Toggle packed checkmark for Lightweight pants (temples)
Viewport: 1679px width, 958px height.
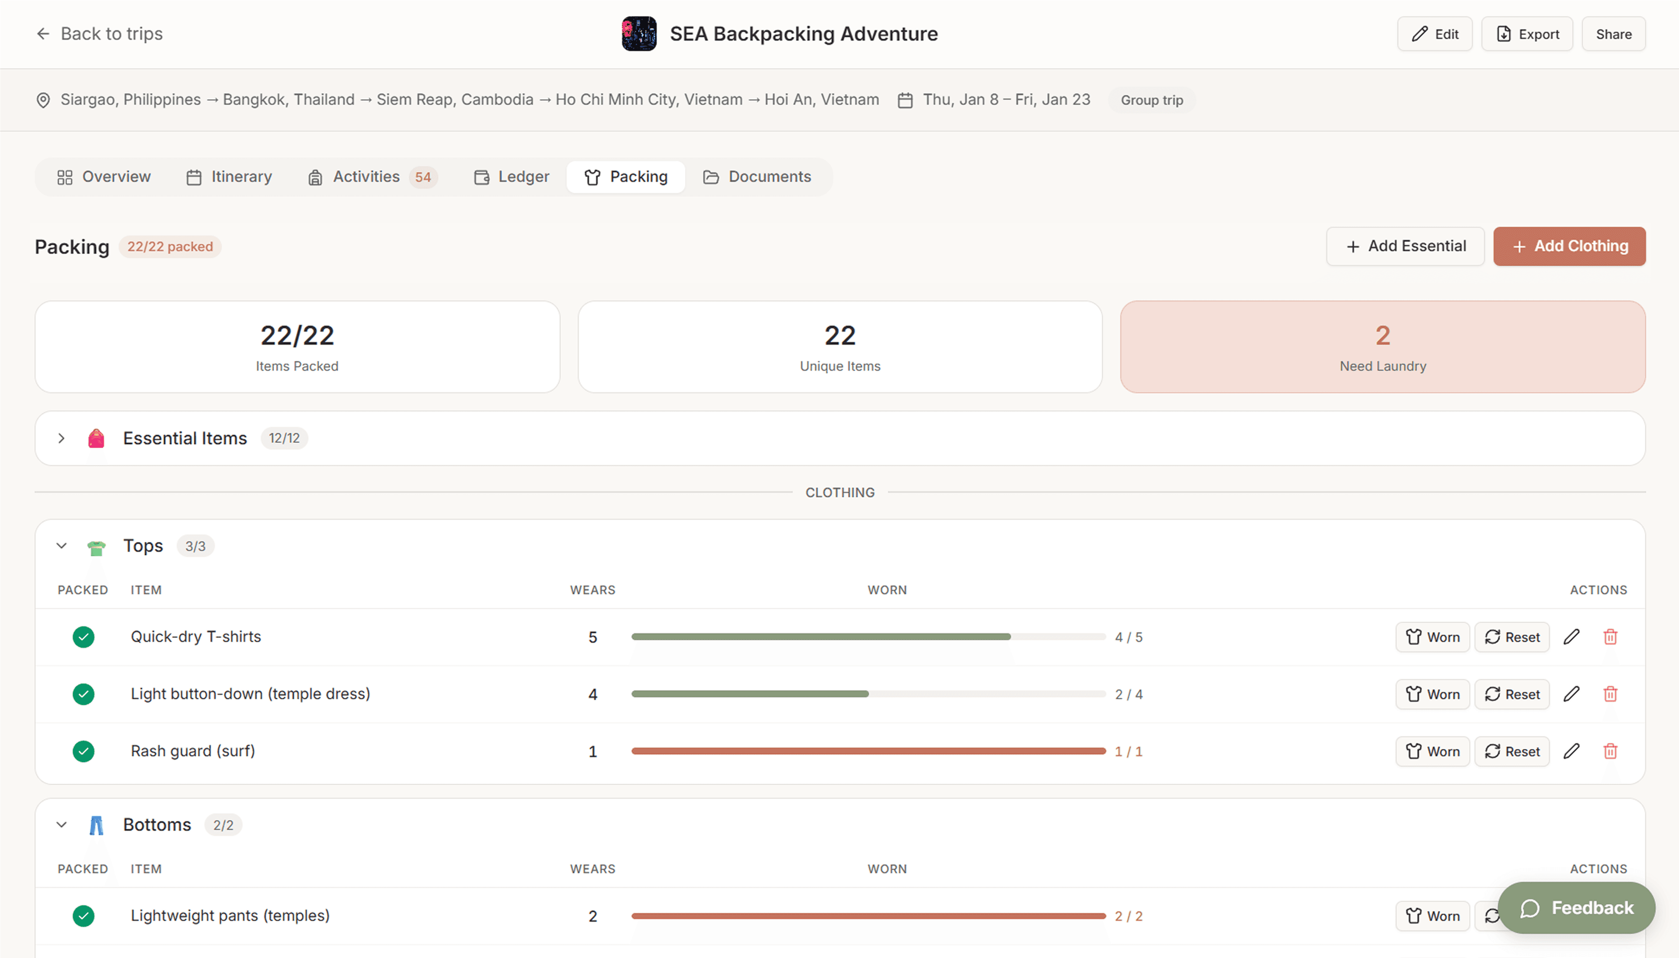(84, 915)
